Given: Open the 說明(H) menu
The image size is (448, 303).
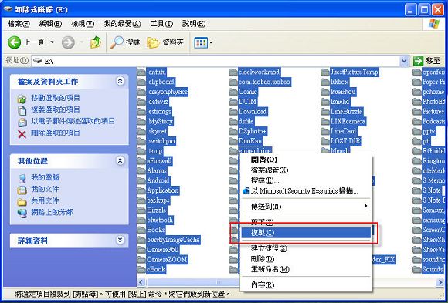Looking at the screenshot, I should 194,24.
